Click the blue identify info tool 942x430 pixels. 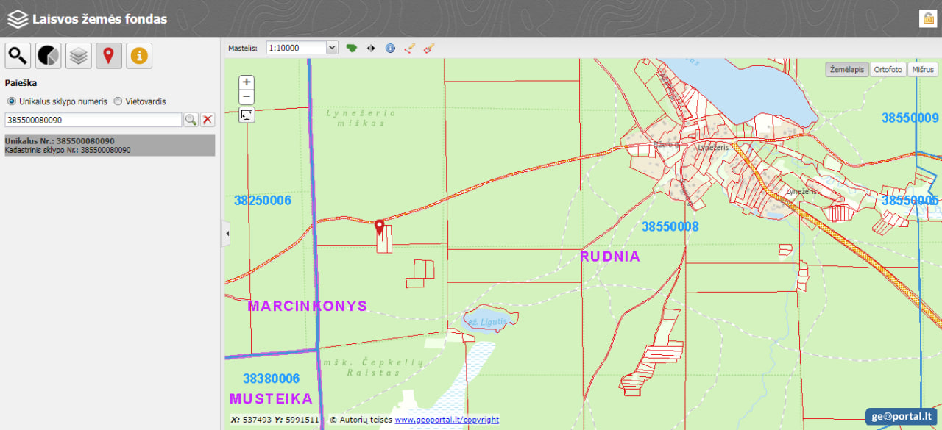click(390, 48)
